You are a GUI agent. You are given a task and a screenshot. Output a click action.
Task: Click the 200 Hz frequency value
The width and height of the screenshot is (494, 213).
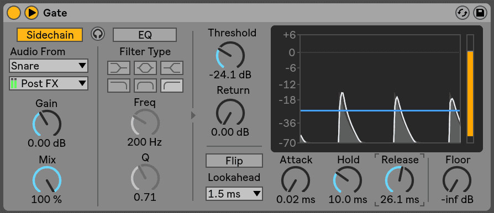click(145, 142)
